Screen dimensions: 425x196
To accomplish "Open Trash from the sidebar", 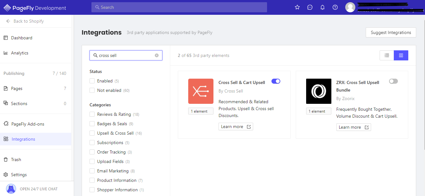I will tap(36, 160).
